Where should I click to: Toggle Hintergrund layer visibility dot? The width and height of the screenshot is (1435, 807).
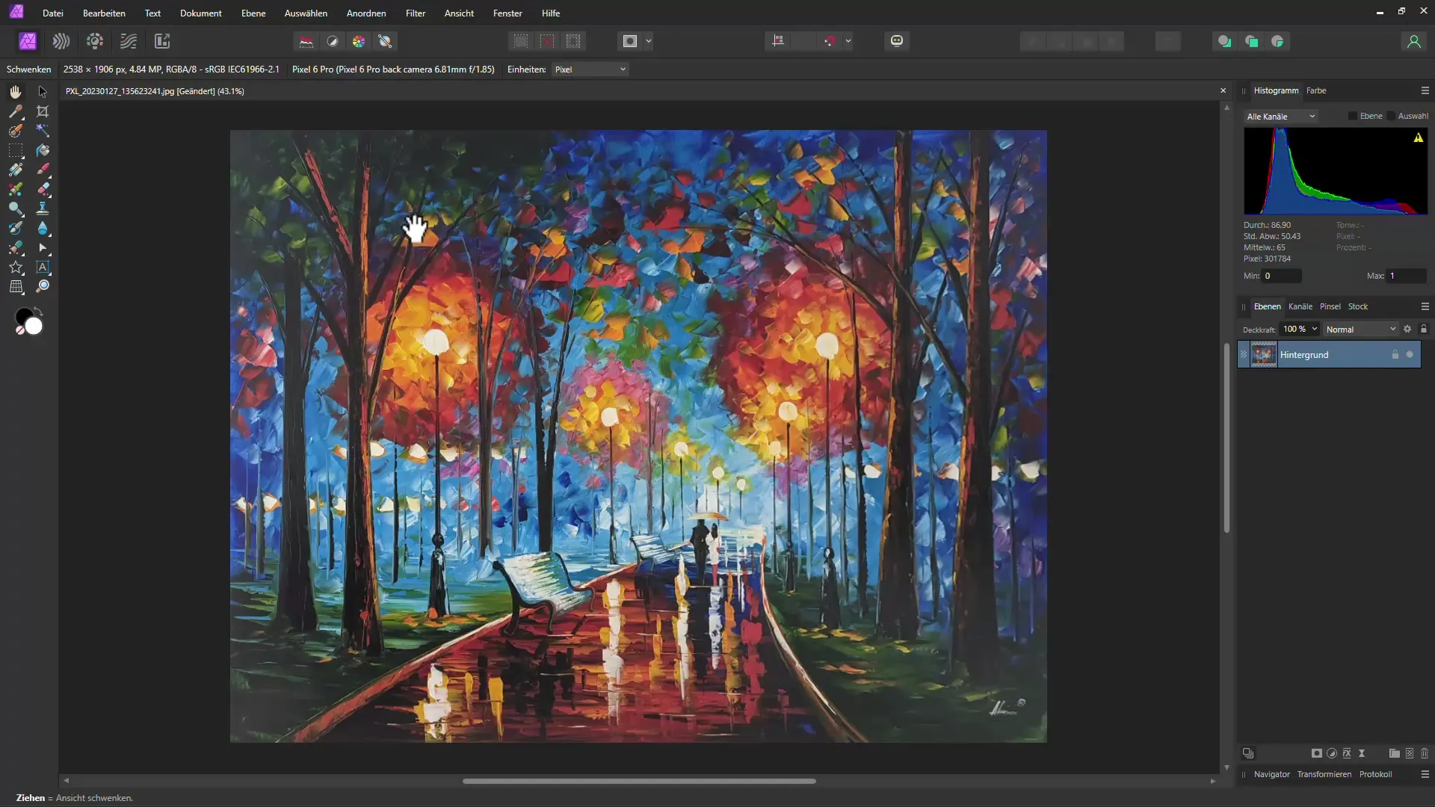tap(1410, 355)
